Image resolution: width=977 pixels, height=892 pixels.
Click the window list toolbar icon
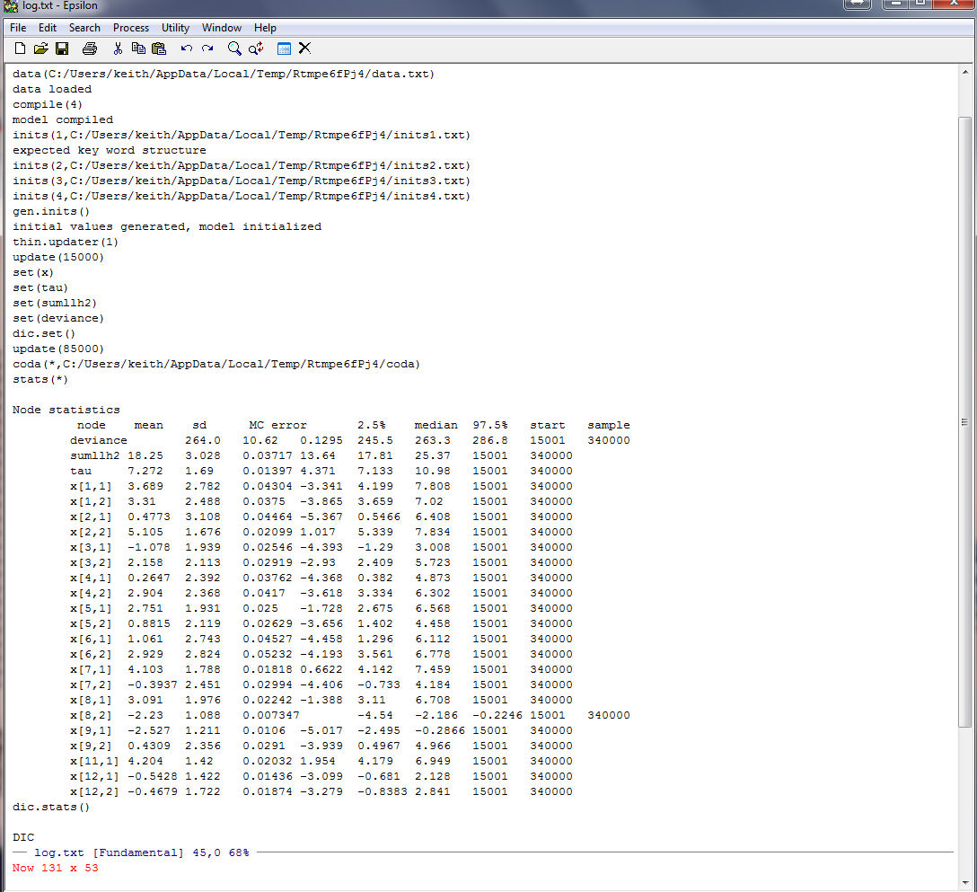point(284,49)
